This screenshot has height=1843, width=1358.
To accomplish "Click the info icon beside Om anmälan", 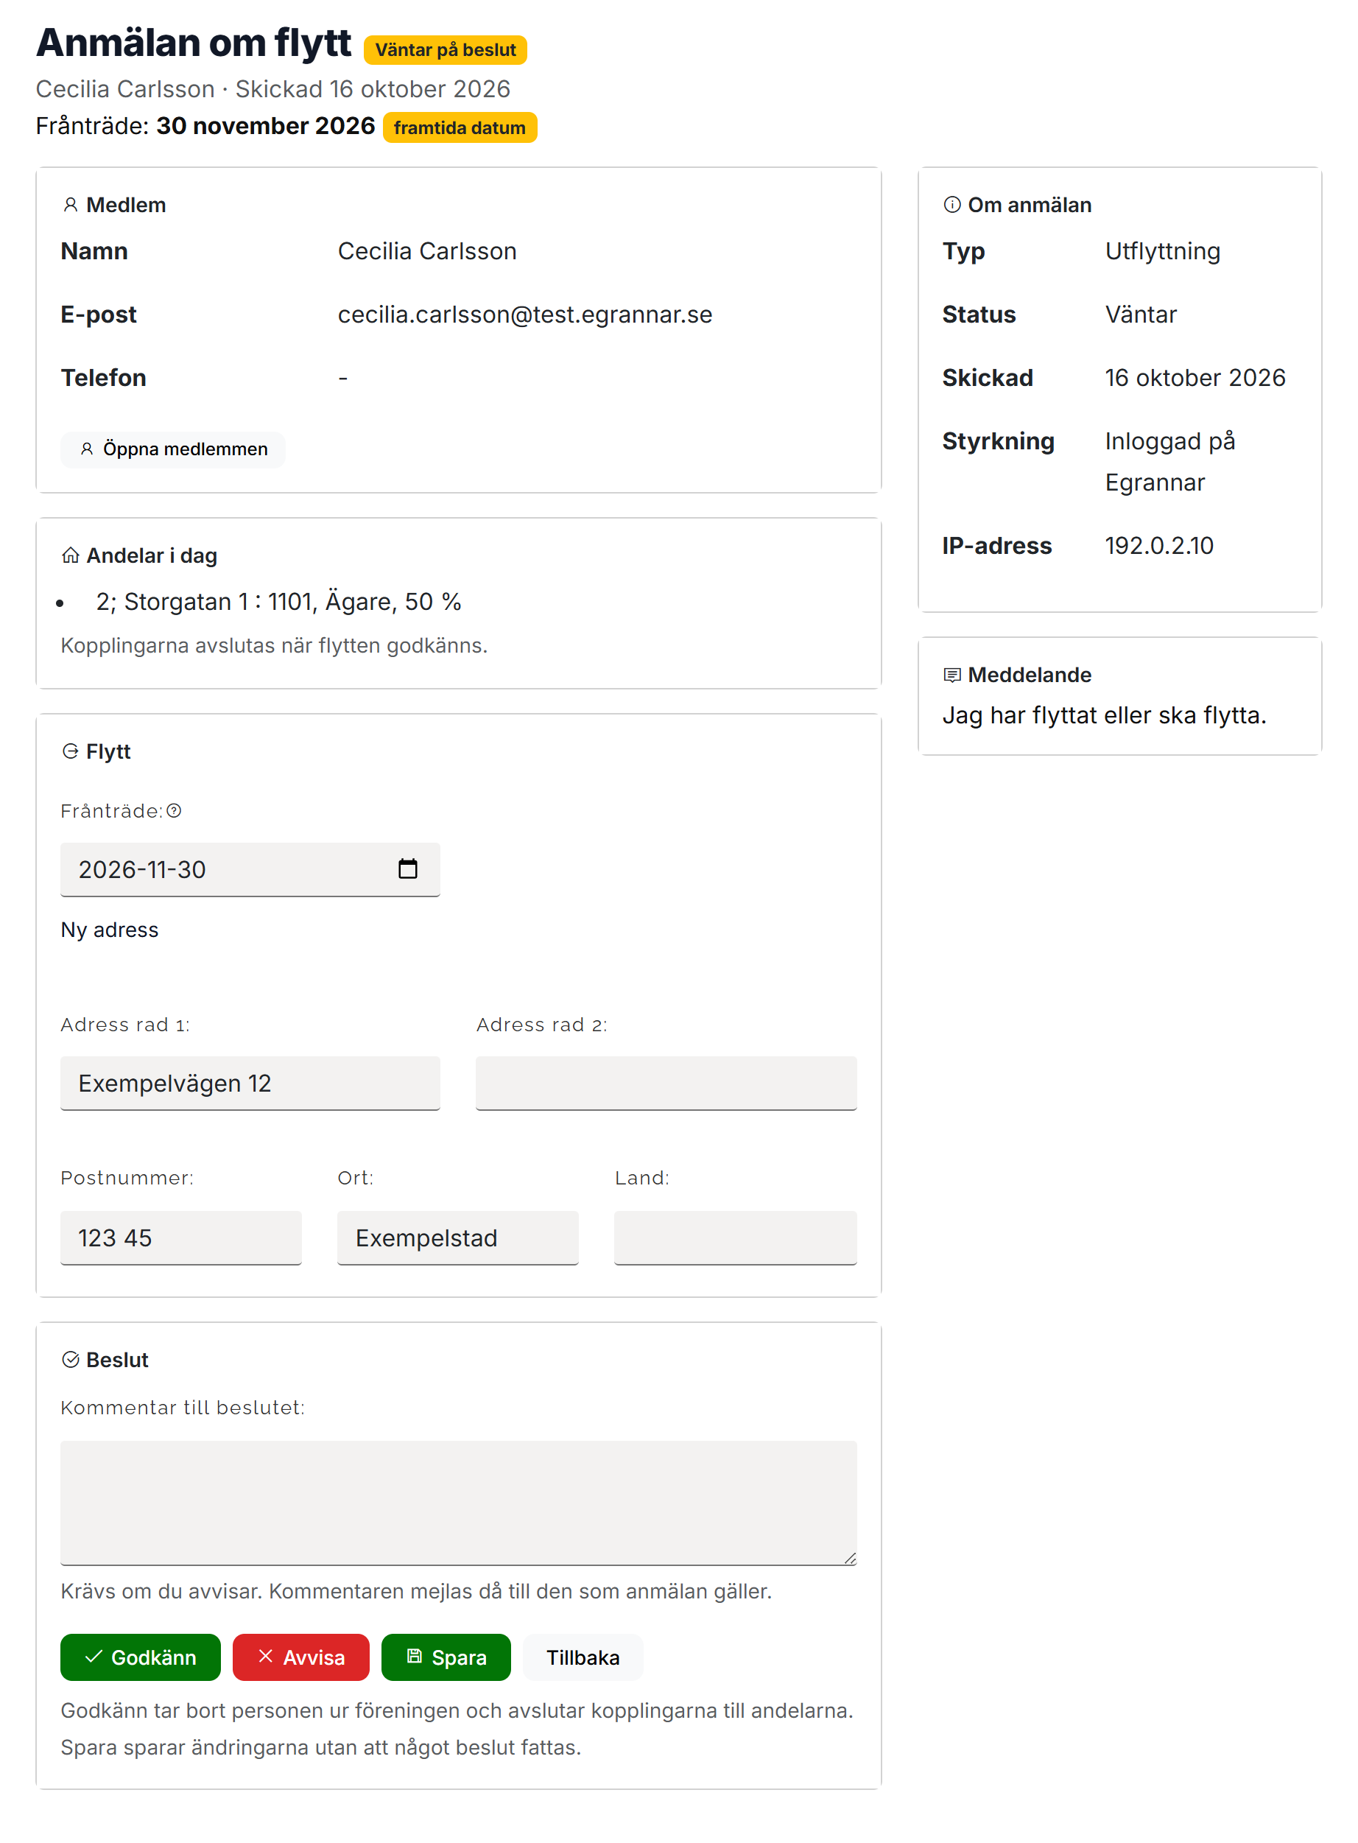I will [x=952, y=205].
